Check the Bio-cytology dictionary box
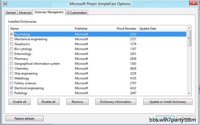Image resolution: width=200 pixels, height=125 pixels. pos(11,49)
